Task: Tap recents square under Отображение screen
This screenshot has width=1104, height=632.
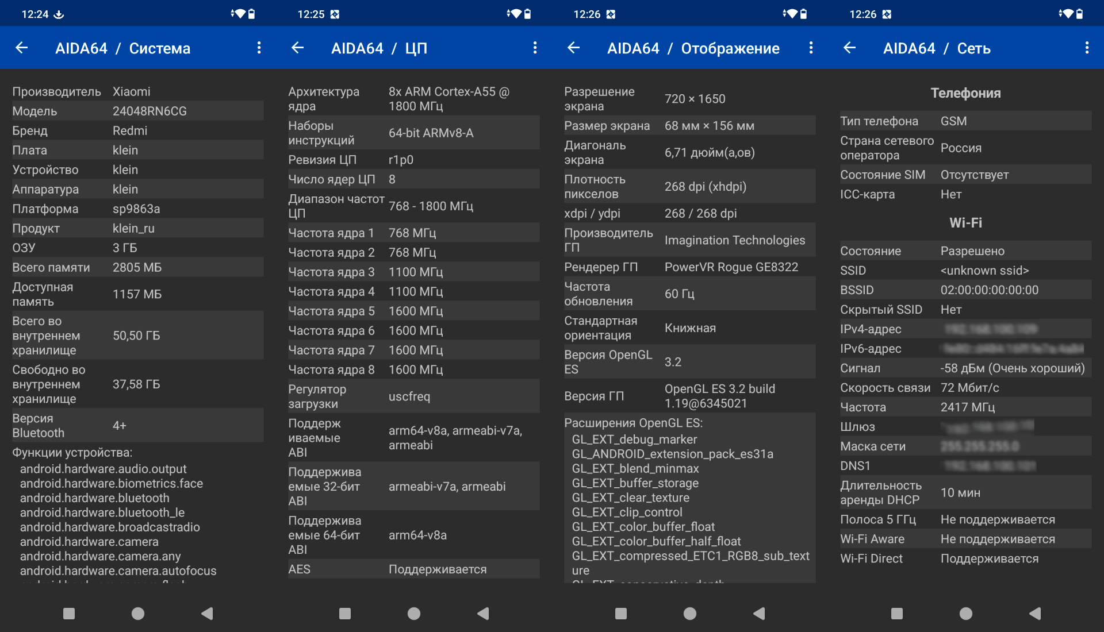Action: tap(621, 614)
